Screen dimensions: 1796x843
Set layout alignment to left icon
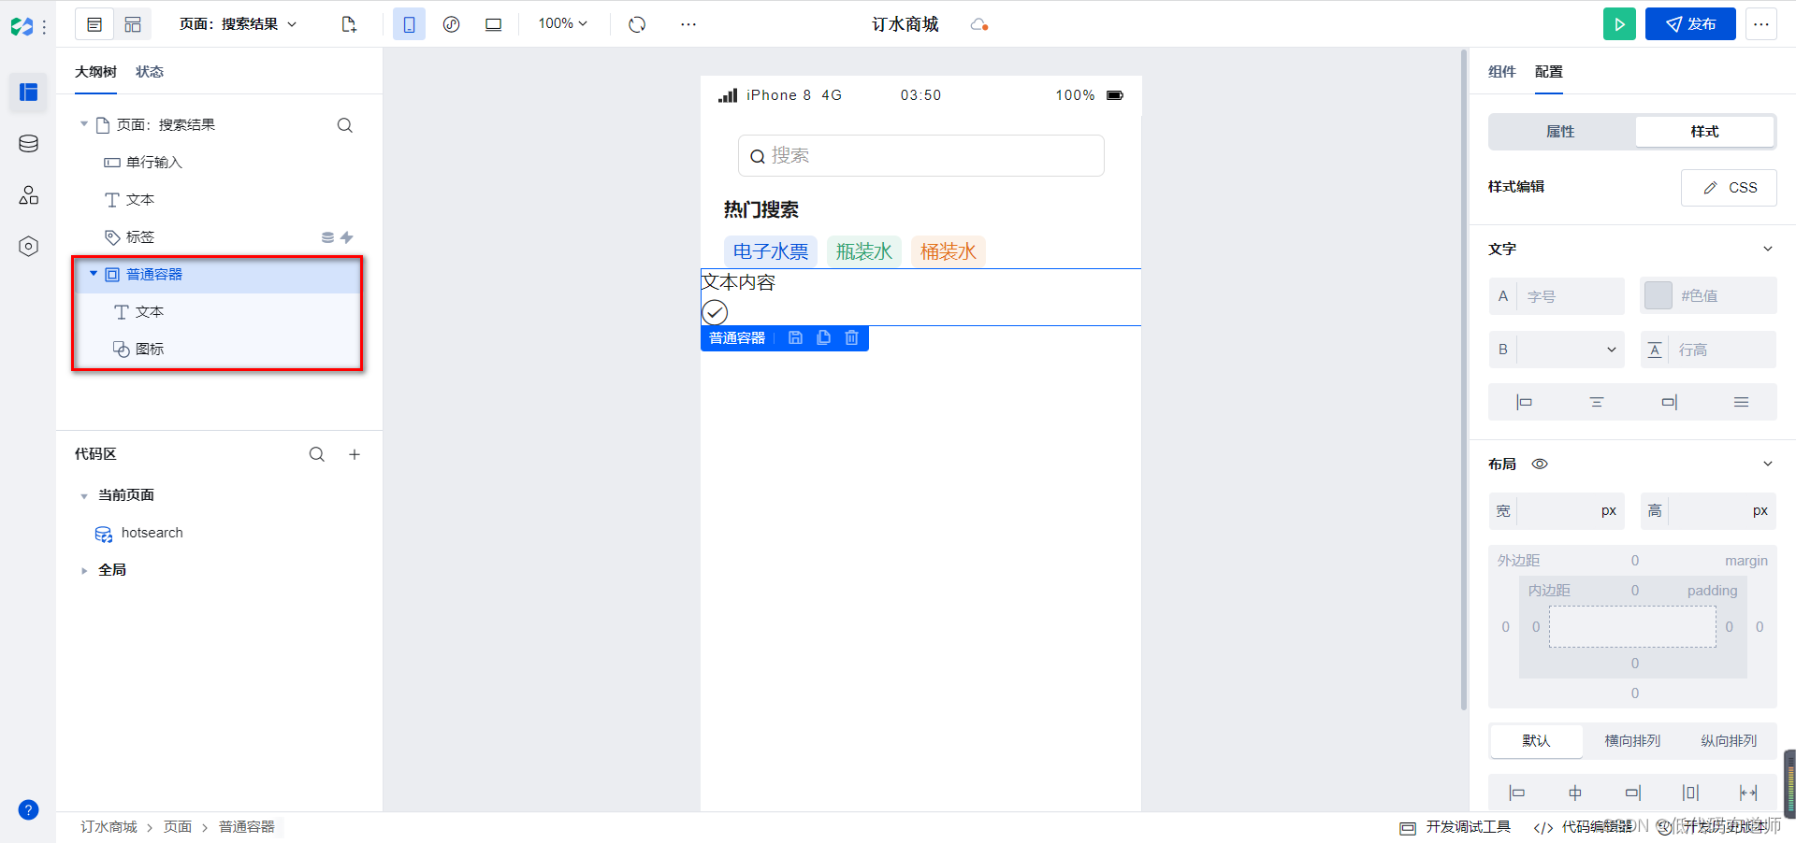coord(1517,793)
